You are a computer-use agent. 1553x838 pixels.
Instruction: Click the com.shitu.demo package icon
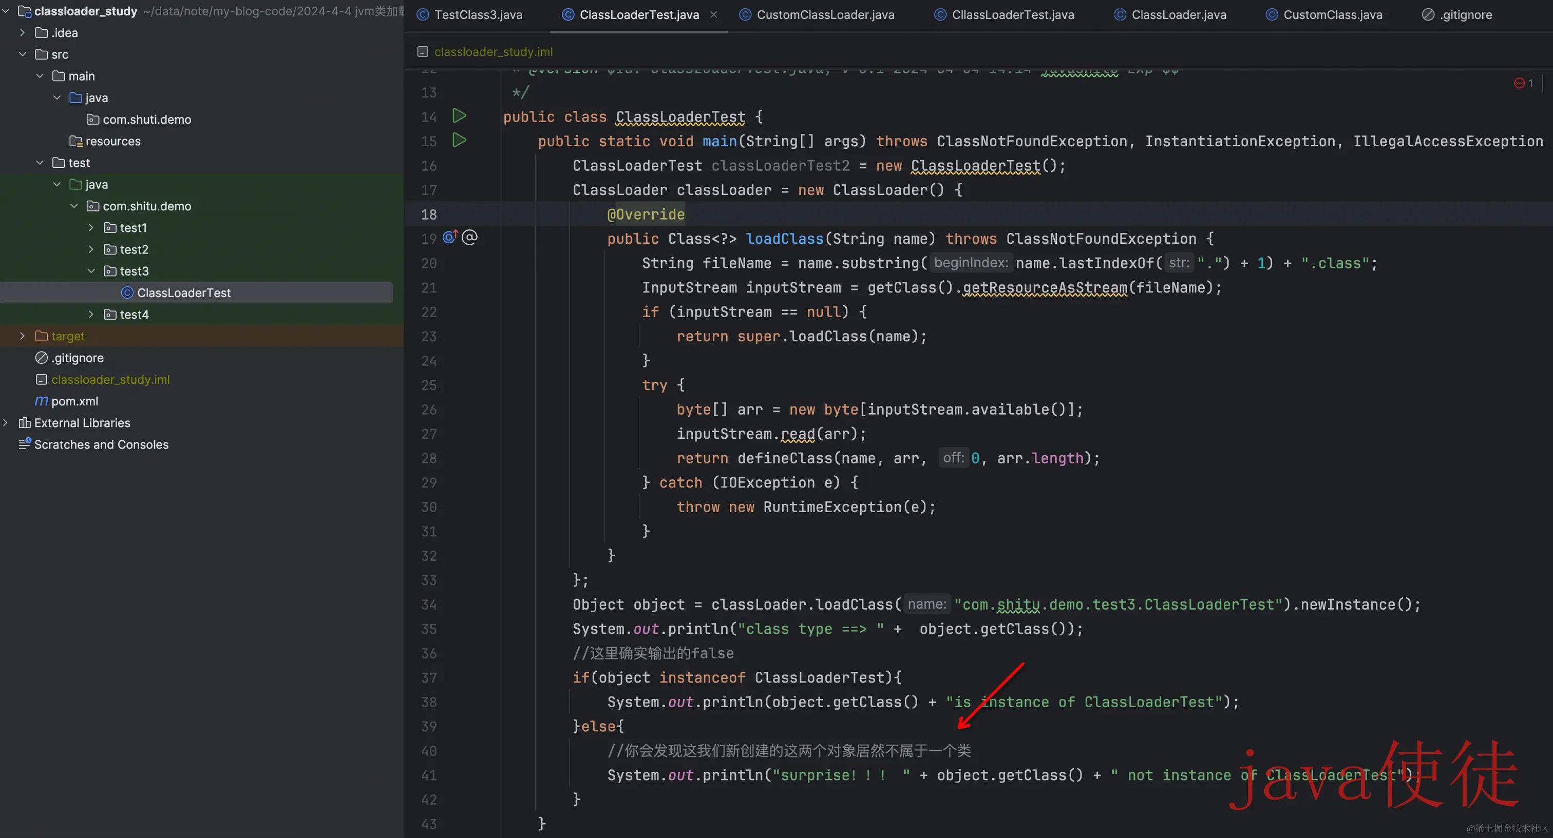coord(93,206)
